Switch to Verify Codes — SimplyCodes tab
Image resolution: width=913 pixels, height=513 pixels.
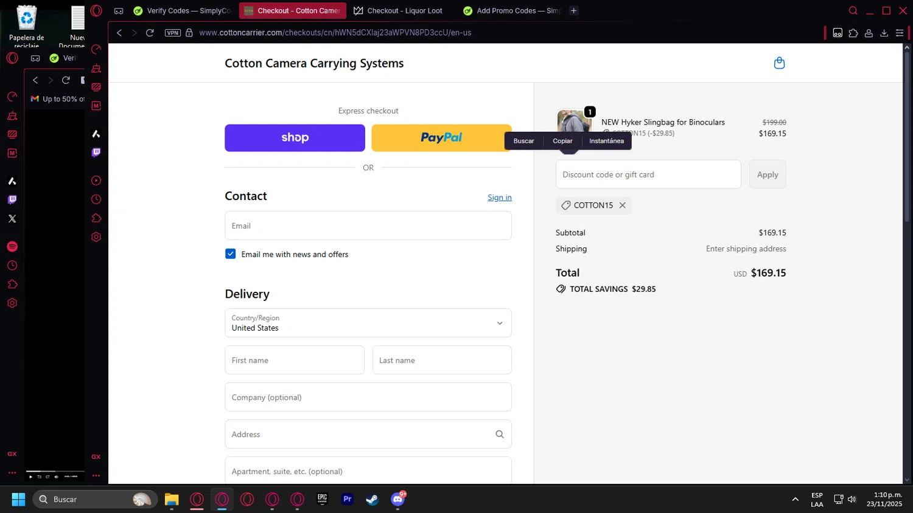click(x=182, y=10)
